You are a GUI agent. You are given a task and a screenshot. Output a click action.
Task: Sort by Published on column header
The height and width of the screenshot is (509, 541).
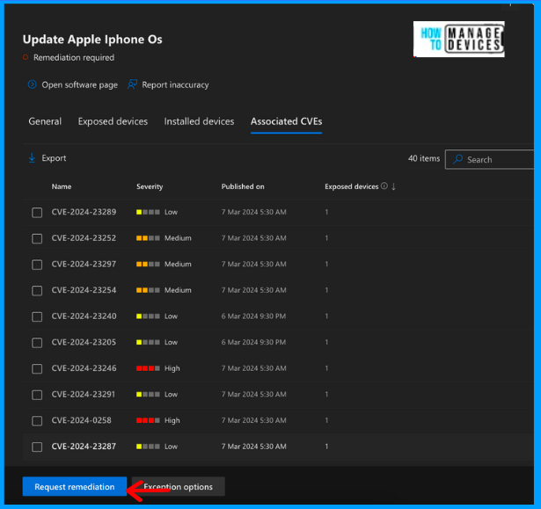(x=243, y=186)
